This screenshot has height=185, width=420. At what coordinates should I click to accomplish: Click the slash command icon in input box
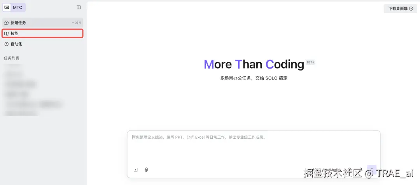coord(136,169)
